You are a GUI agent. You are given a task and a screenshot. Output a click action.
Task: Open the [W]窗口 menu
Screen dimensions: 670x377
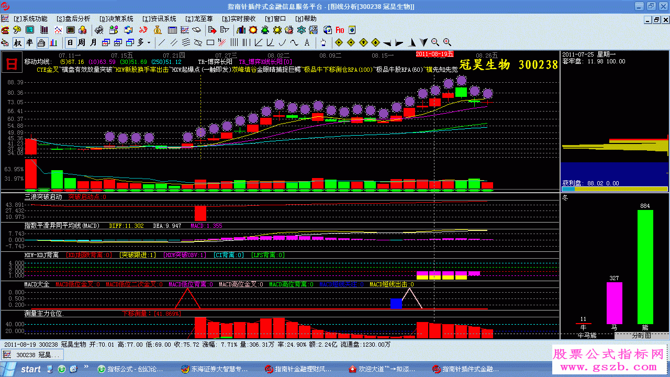[275, 18]
